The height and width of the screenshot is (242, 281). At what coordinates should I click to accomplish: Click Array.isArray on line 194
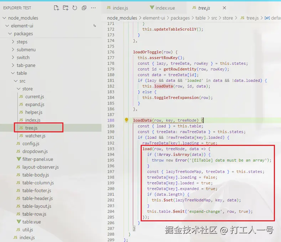[x=174, y=154]
